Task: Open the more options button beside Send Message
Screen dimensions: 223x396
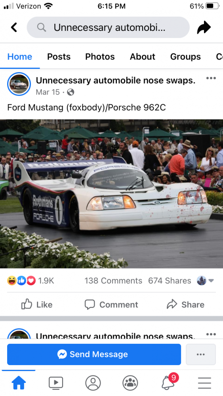Action: [x=201, y=354]
